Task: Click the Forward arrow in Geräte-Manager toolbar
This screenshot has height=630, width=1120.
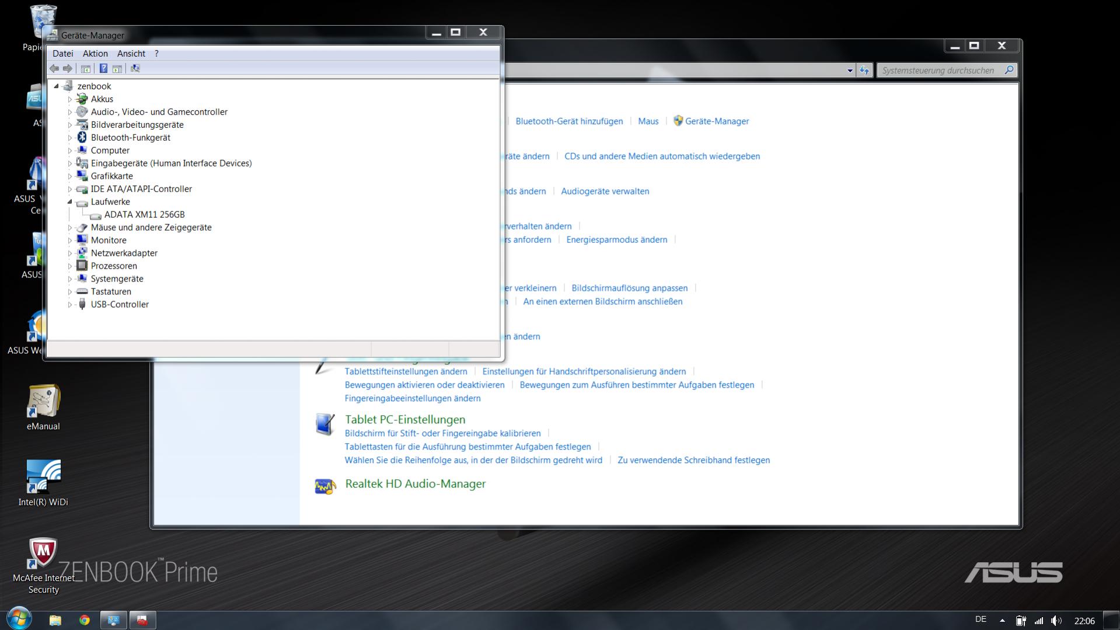Action: coord(68,68)
